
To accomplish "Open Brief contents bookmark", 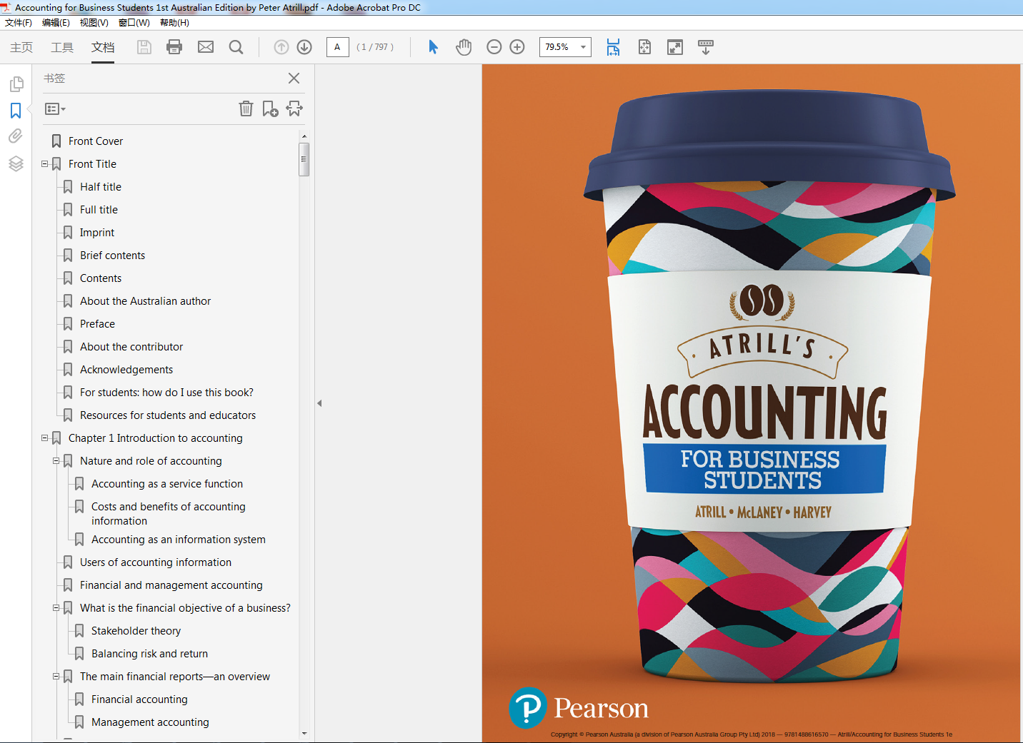I will coord(112,256).
